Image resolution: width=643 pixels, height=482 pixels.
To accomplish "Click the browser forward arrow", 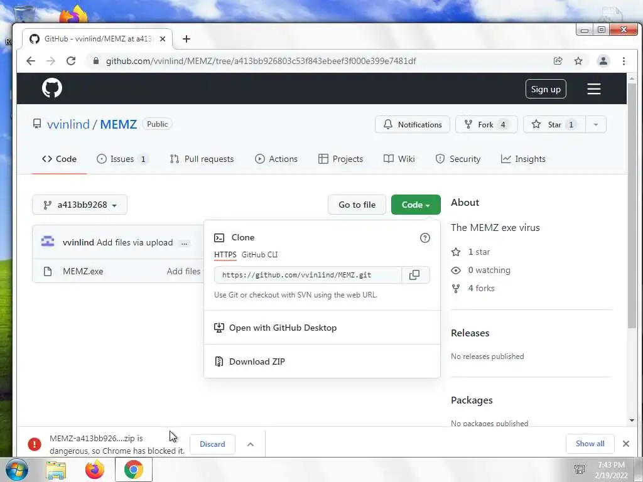I will (50, 61).
